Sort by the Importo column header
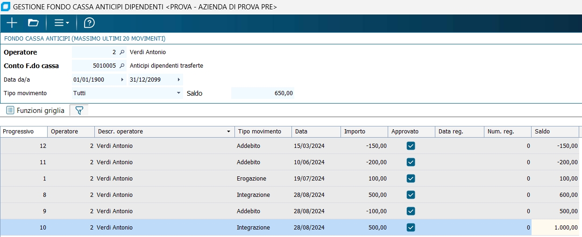 364,132
